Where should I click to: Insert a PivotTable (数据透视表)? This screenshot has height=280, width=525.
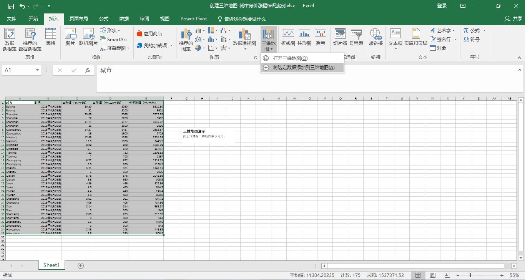[x=10, y=40]
